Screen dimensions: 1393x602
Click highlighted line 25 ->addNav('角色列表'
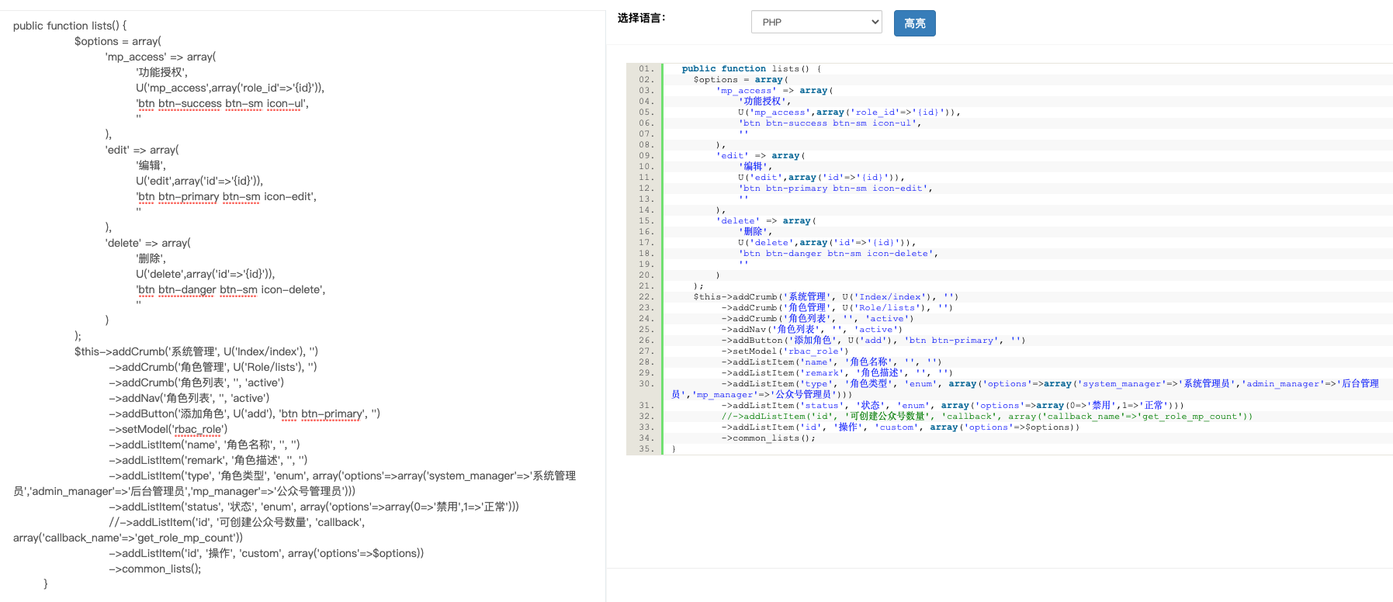[x=812, y=329]
